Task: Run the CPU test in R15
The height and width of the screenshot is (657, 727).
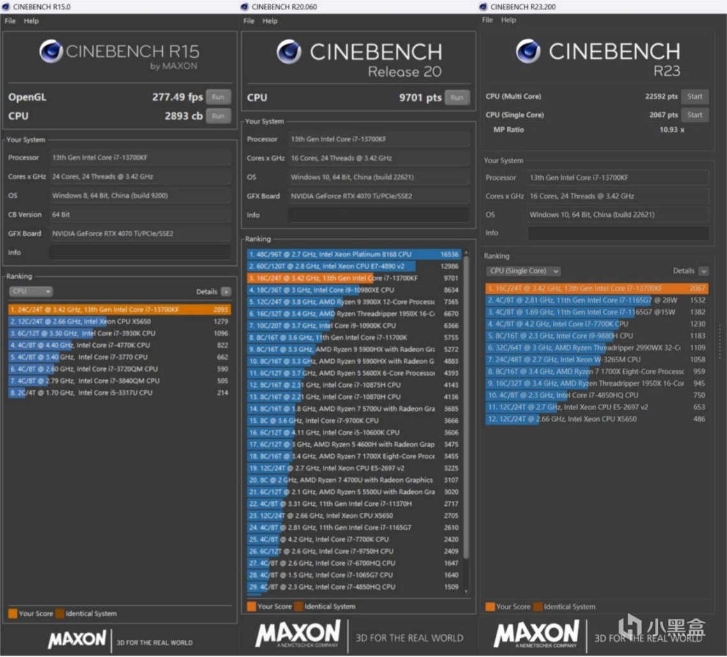Action: 218,116
